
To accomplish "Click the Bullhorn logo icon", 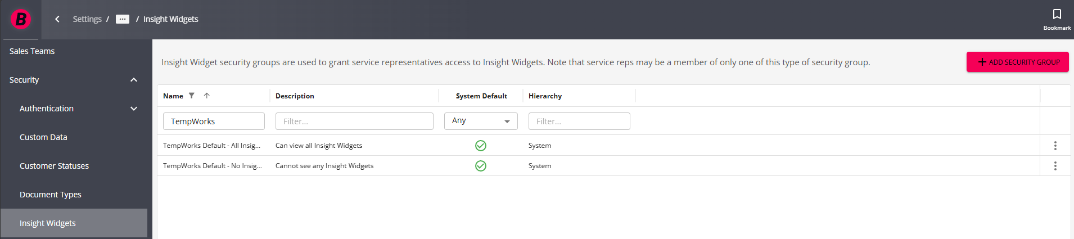I will pyautogui.click(x=21, y=19).
